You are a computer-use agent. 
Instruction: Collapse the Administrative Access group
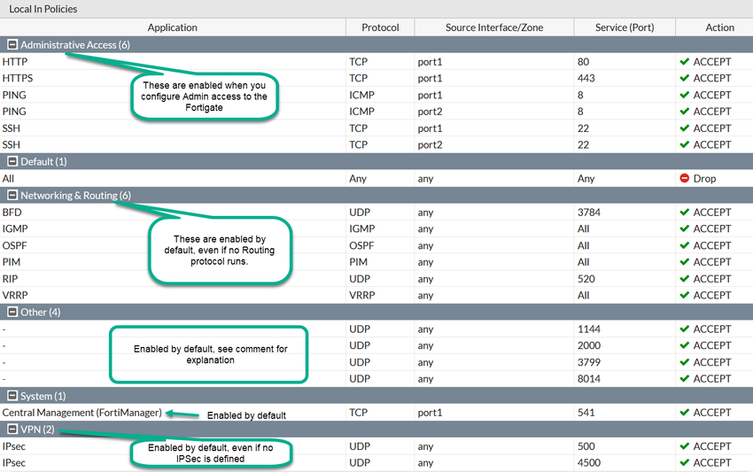coord(12,44)
